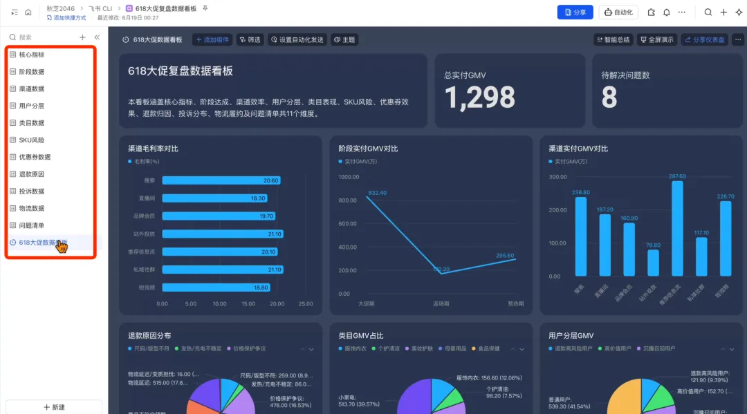Toggle 尺码/版型不符 legend item

click(149, 349)
